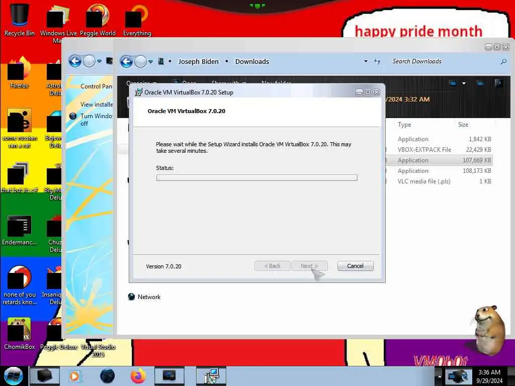The width and height of the screenshot is (515, 386).
Task: Click the search magnifier in the Downloads window
Action: point(503,61)
